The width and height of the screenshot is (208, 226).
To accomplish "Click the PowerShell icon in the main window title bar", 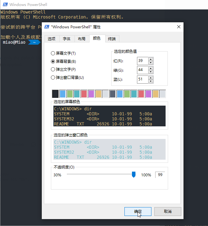I will click(5, 4).
